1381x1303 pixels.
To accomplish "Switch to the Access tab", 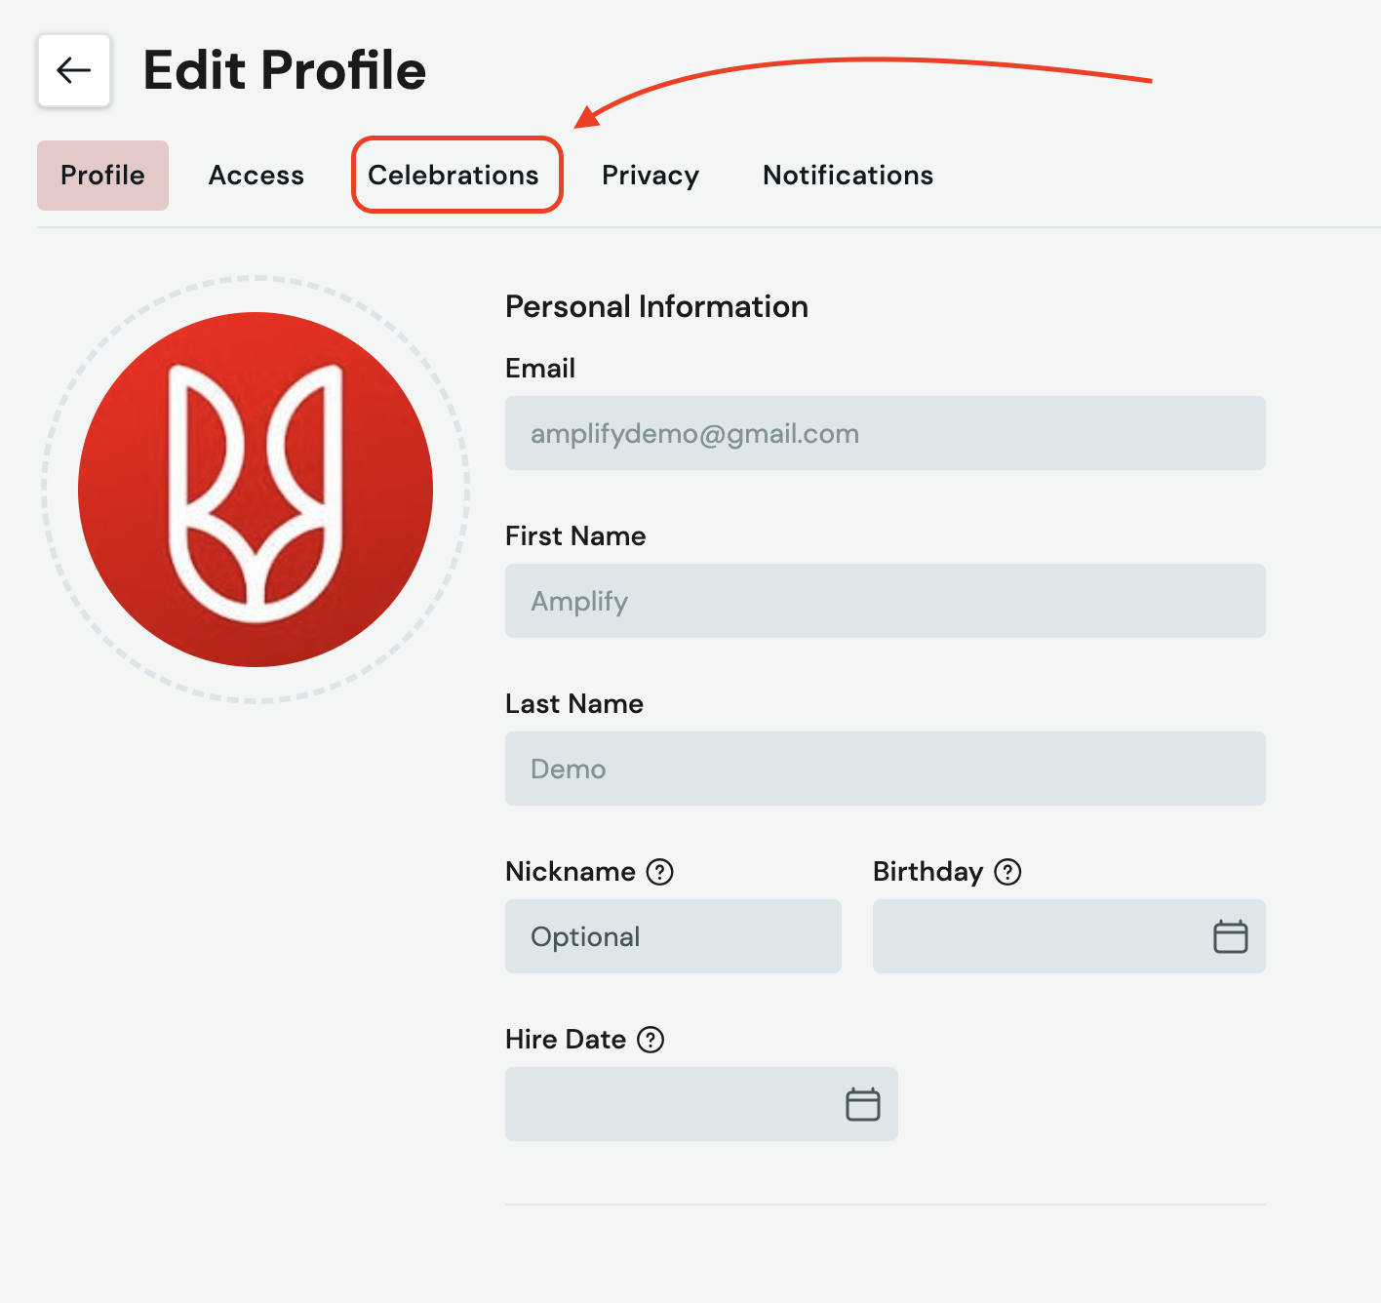I will pyautogui.click(x=256, y=176).
